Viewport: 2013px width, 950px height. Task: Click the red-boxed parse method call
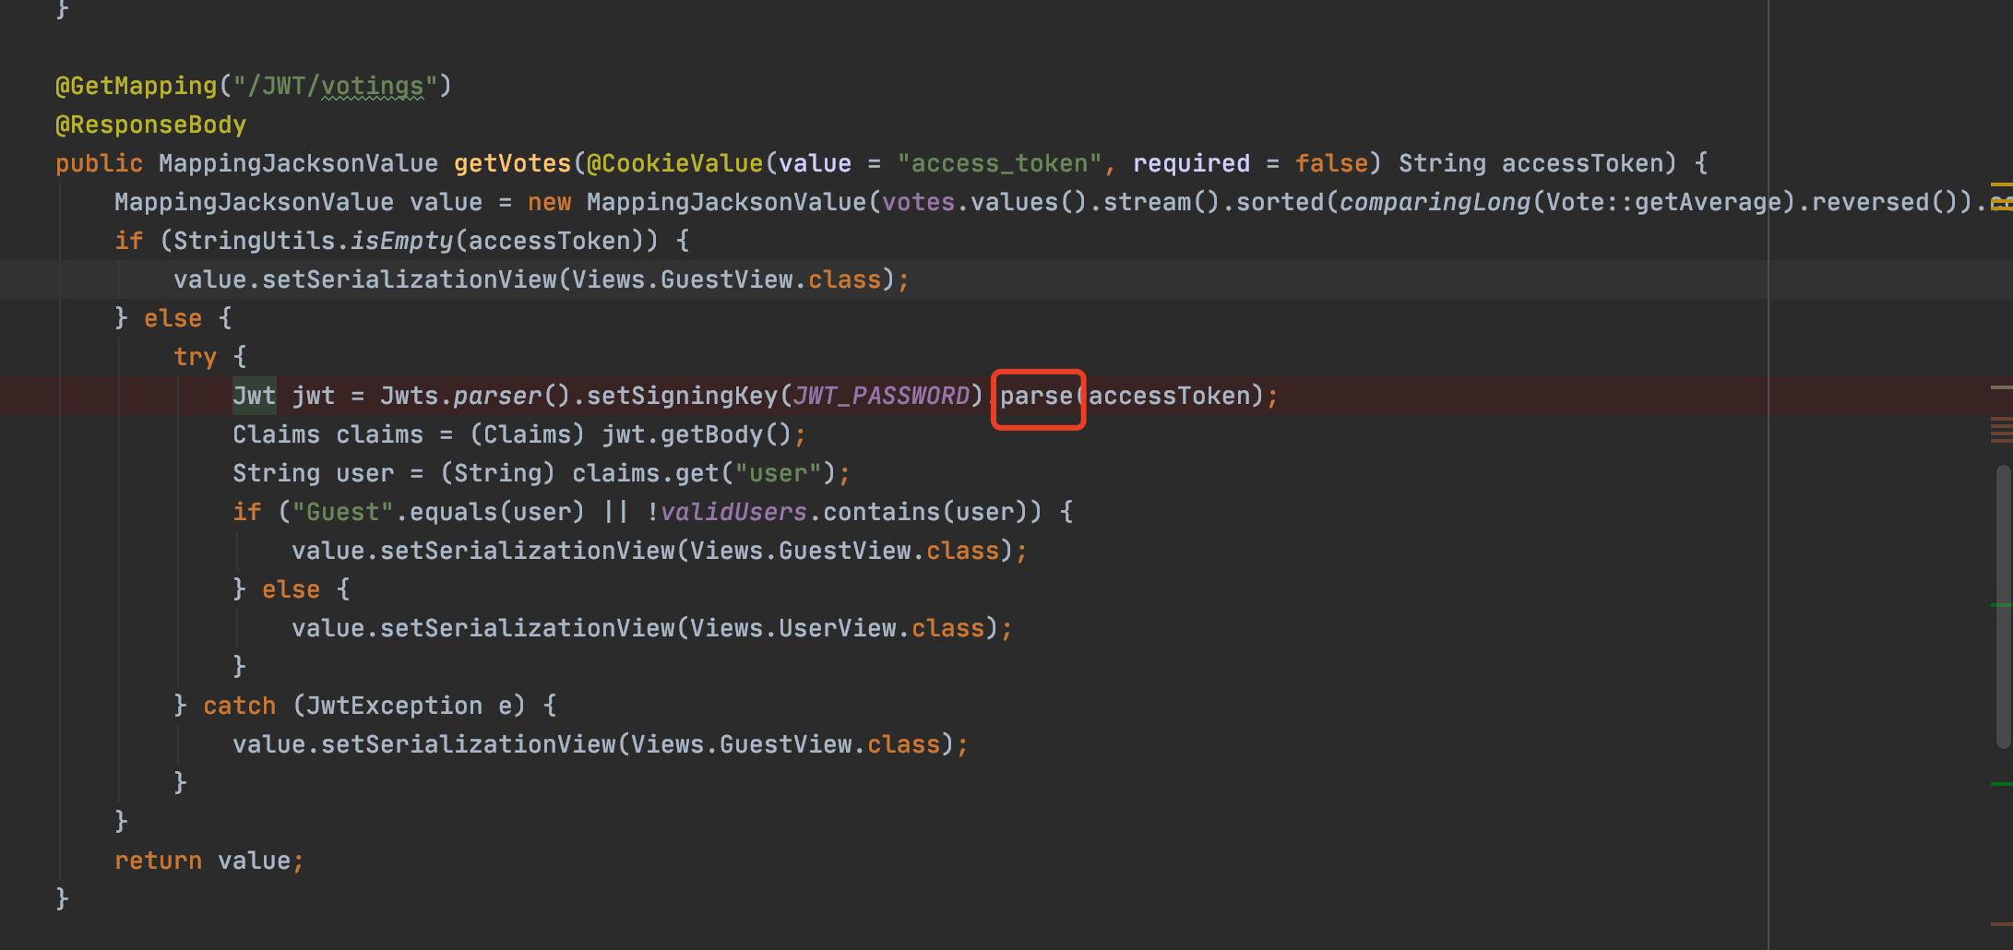click(x=1036, y=397)
